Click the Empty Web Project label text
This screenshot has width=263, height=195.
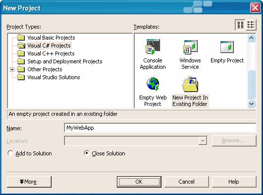[153, 100]
